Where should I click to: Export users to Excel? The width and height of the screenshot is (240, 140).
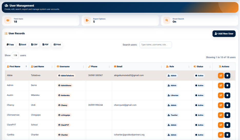pyautogui.click(x=23, y=45)
